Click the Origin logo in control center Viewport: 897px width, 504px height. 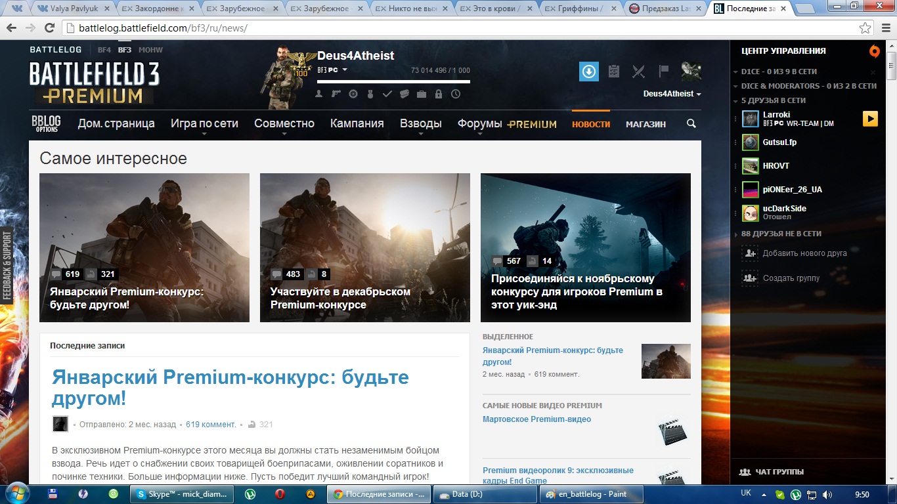click(874, 51)
